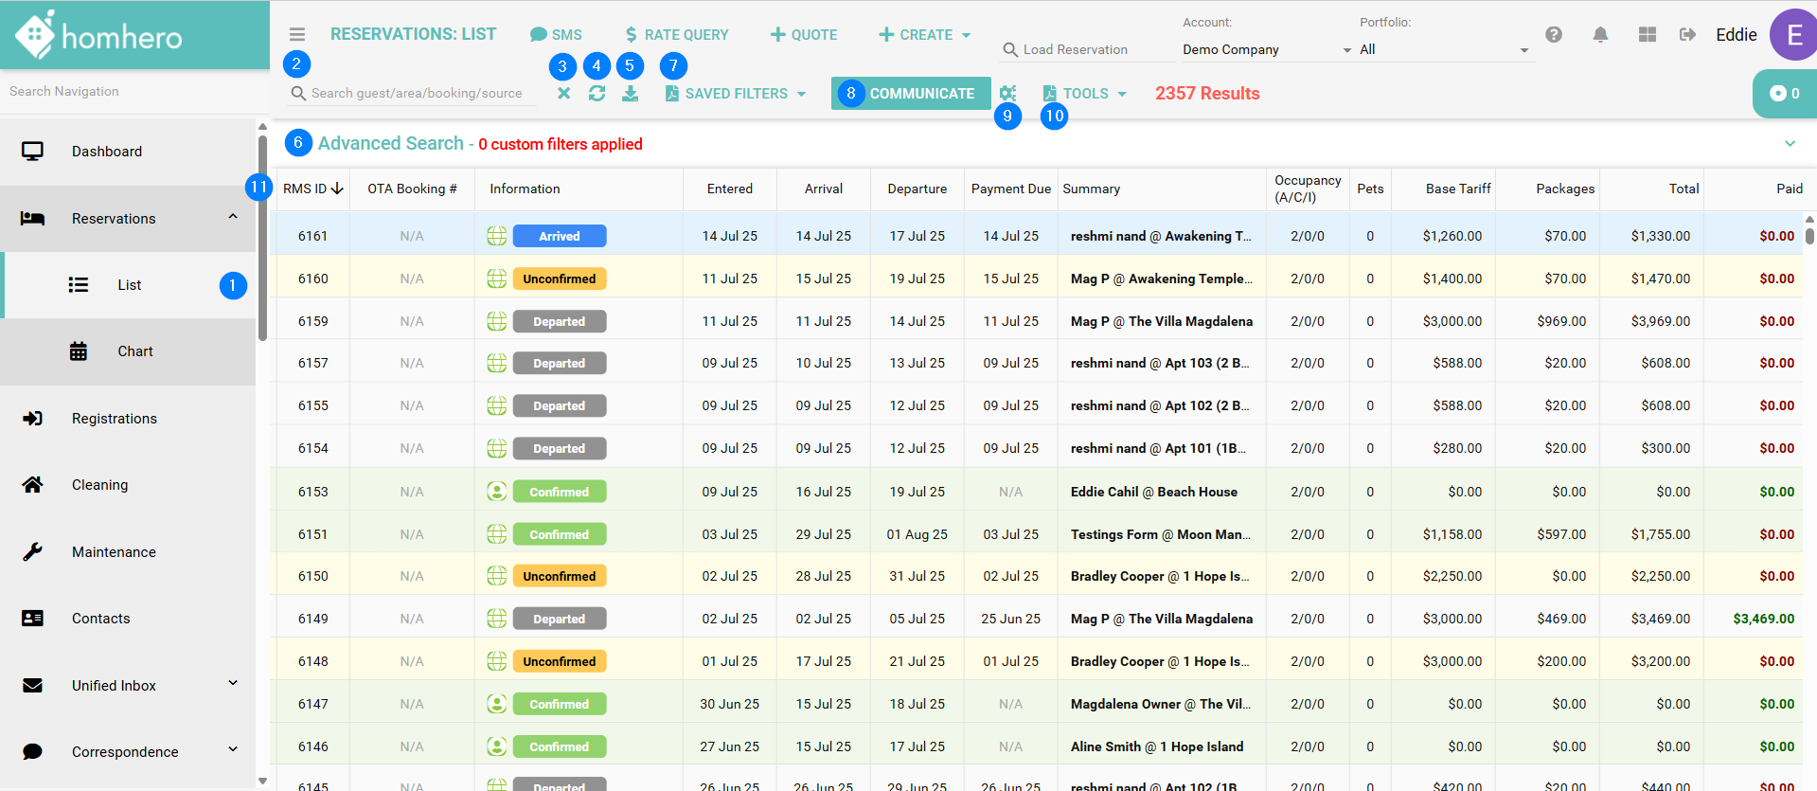Open the Chart view in sidebar
The height and width of the screenshot is (791, 1817).
[x=134, y=351]
